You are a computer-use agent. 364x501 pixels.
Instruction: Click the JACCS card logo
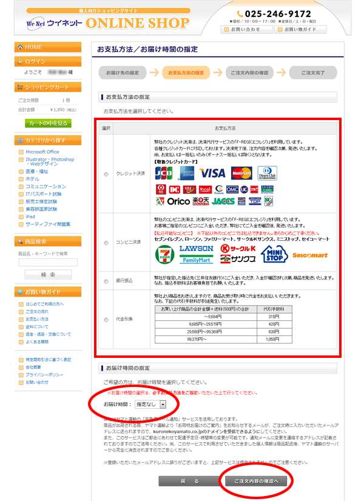click(x=223, y=201)
